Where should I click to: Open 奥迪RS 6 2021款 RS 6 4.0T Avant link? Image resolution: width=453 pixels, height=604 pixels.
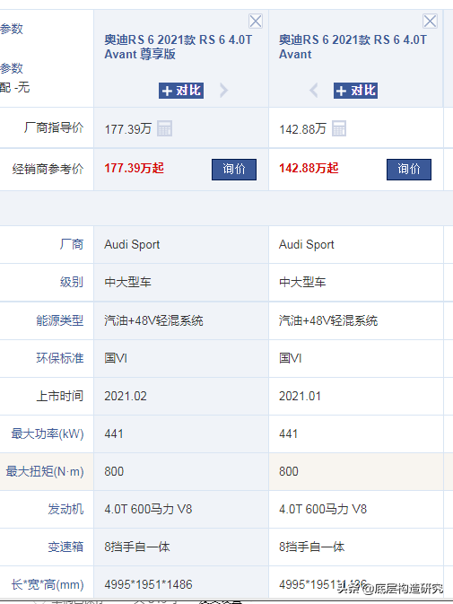pos(353,47)
